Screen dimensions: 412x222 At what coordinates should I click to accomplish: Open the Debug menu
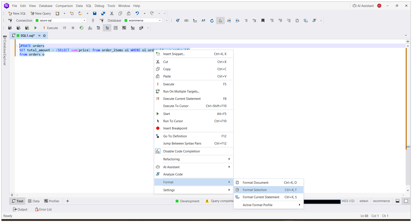click(99, 6)
